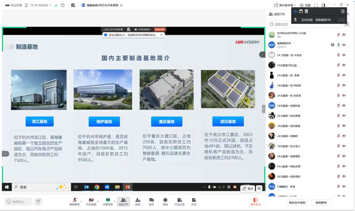Click the collapse list icon in floating window
355x211 pixels.
(x=343, y=11)
